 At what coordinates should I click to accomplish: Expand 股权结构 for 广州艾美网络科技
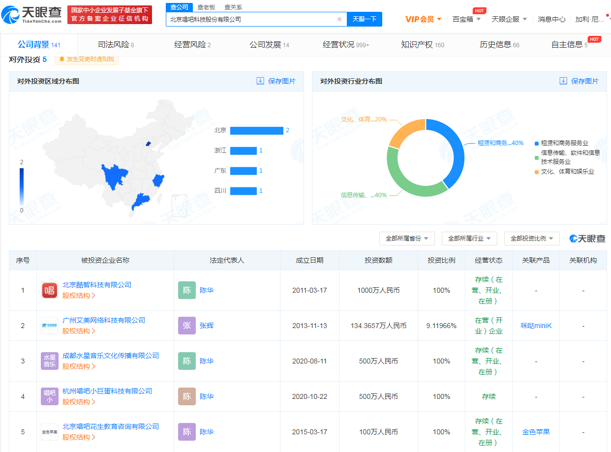click(79, 331)
